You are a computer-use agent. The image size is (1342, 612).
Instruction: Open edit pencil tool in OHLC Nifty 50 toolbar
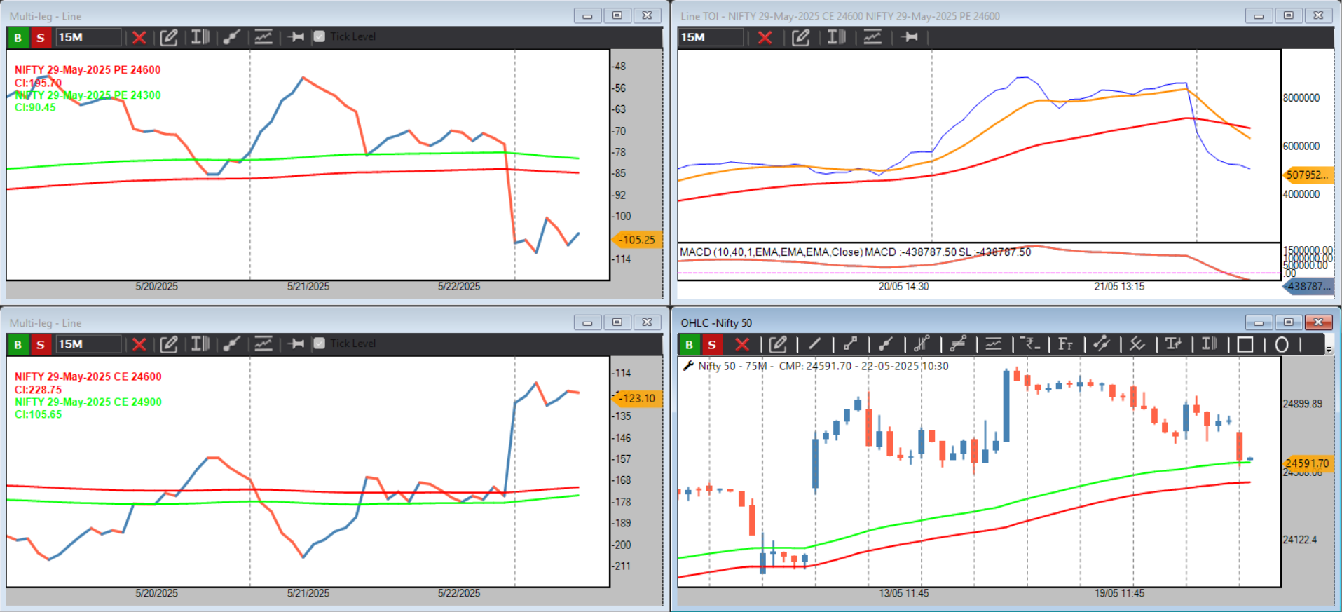coord(779,344)
